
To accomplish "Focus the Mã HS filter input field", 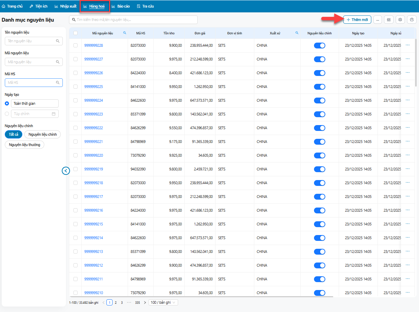I will (31, 82).
